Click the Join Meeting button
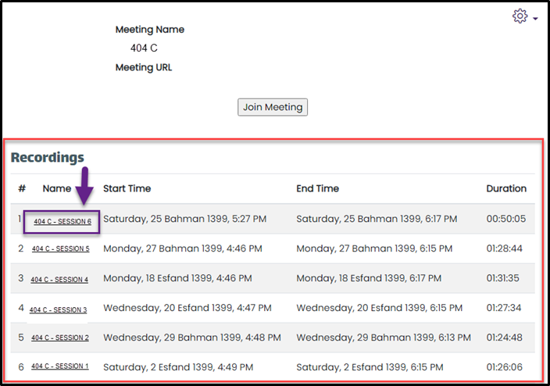This screenshot has width=550, height=386. [x=273, y=107]
